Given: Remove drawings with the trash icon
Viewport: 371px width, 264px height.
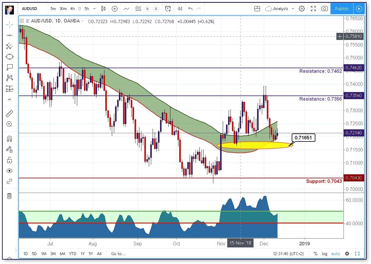Looking at the screenshot, I should pos(9,196).
